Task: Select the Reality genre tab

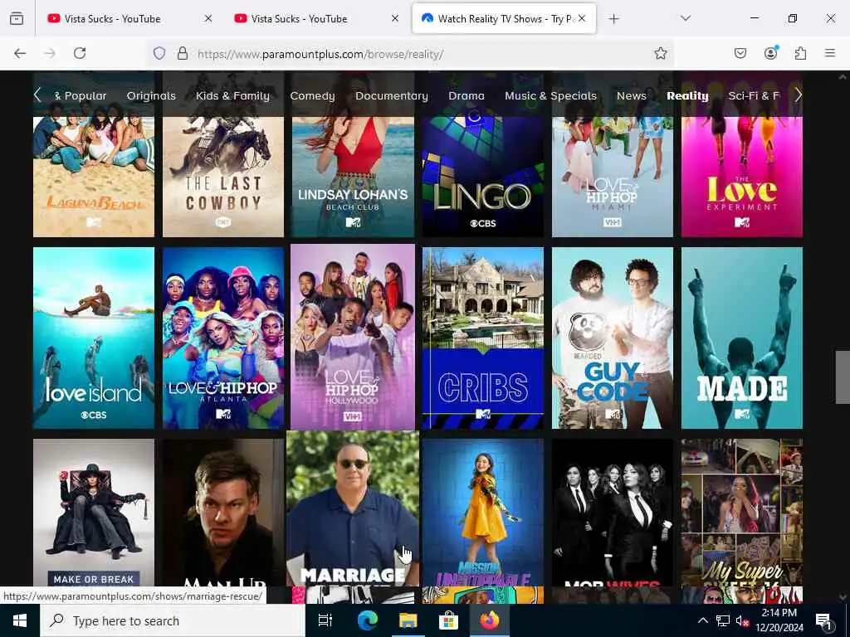Action: coord(687,96)
